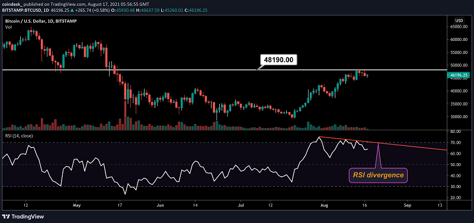The image size is (474, 223).
Task: Select the red RSI trendline
Action: tap(383, 144)
